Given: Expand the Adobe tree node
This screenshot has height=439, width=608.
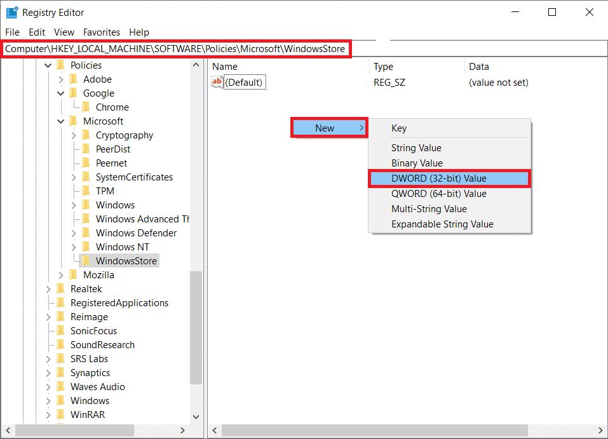Looking at the screenshot, I should 61,79.
